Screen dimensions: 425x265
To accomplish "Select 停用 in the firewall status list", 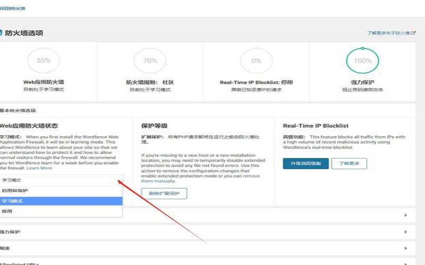I will pyautogui.click(x=61, y=211).
